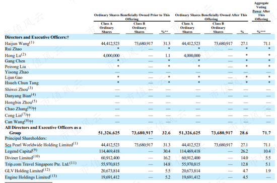Click the Hsueh Chun Tang name
The width and height of the screenshot is (277, 183).
[x=22, y=82]
